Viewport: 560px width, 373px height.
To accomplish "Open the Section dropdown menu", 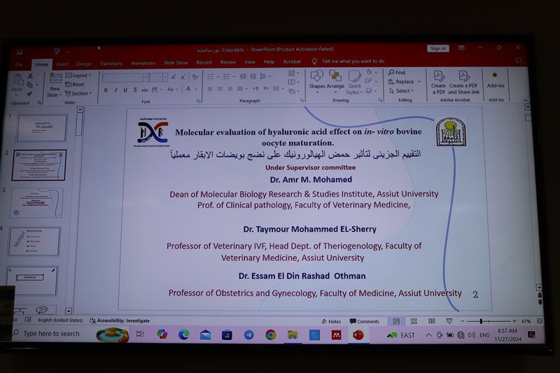I will pyautogui.click(x=80, y=93).
